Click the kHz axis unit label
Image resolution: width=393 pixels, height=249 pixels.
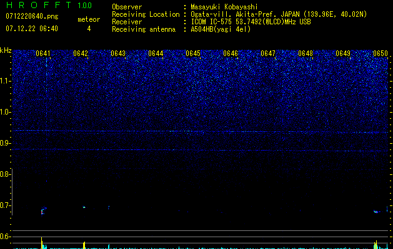point(6,50)
